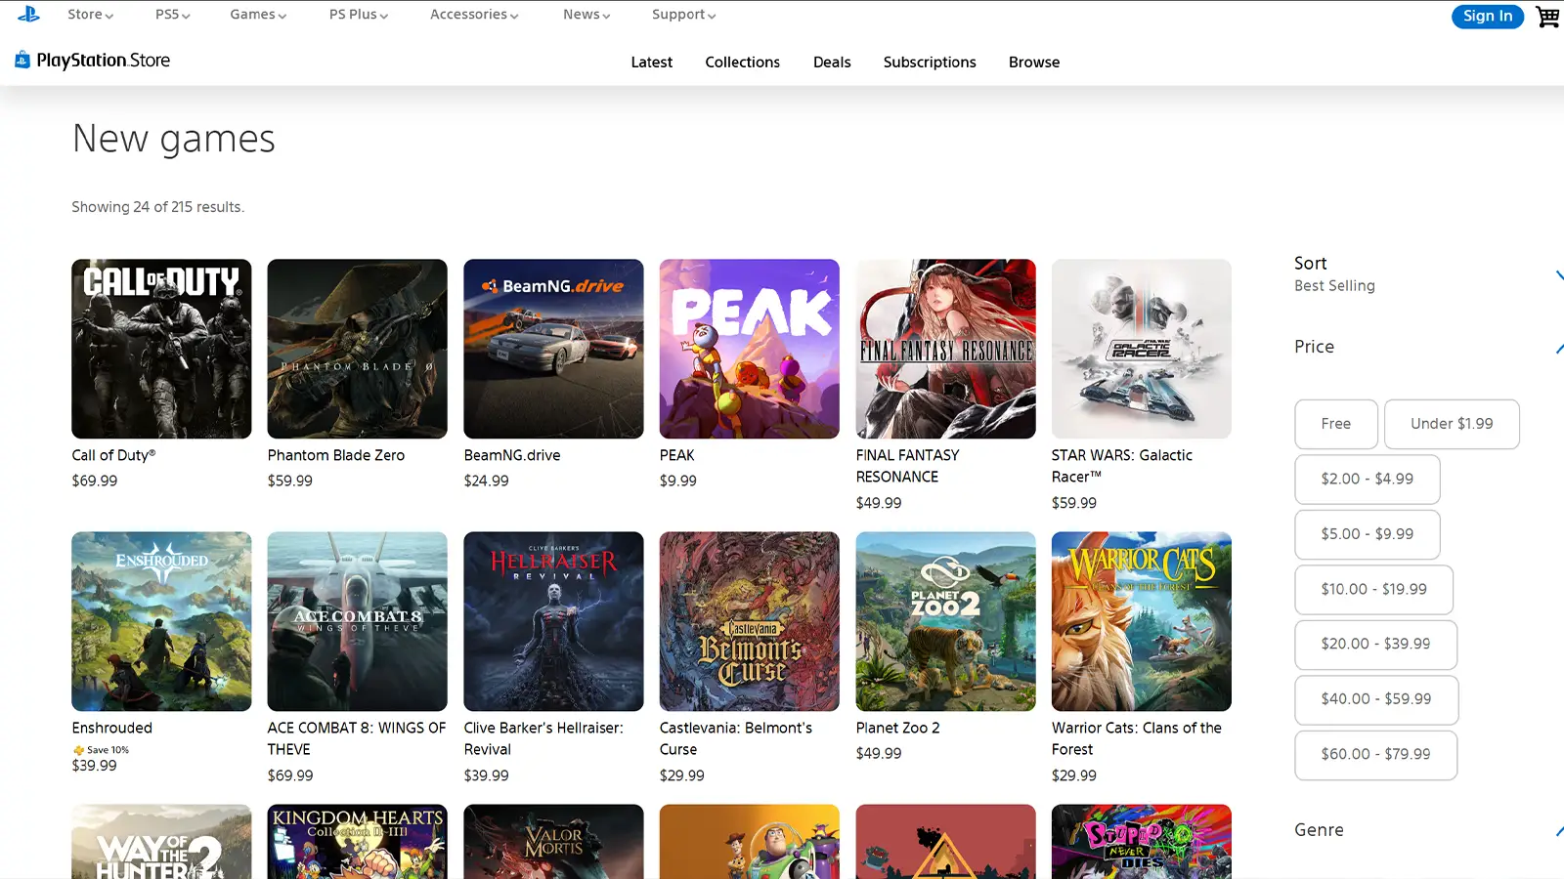Click the ACE COMBAT 8: WINGS OF THEVE title
This screenshot has height=879, width=1564.
click(x=357, y=739)
